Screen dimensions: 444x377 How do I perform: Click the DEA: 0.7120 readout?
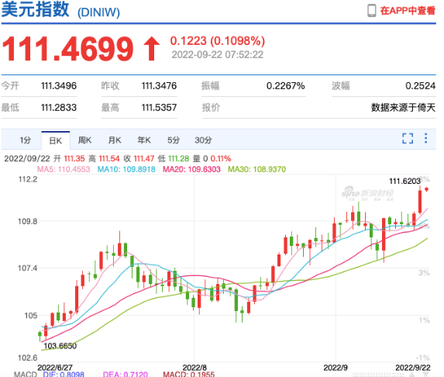126,374
